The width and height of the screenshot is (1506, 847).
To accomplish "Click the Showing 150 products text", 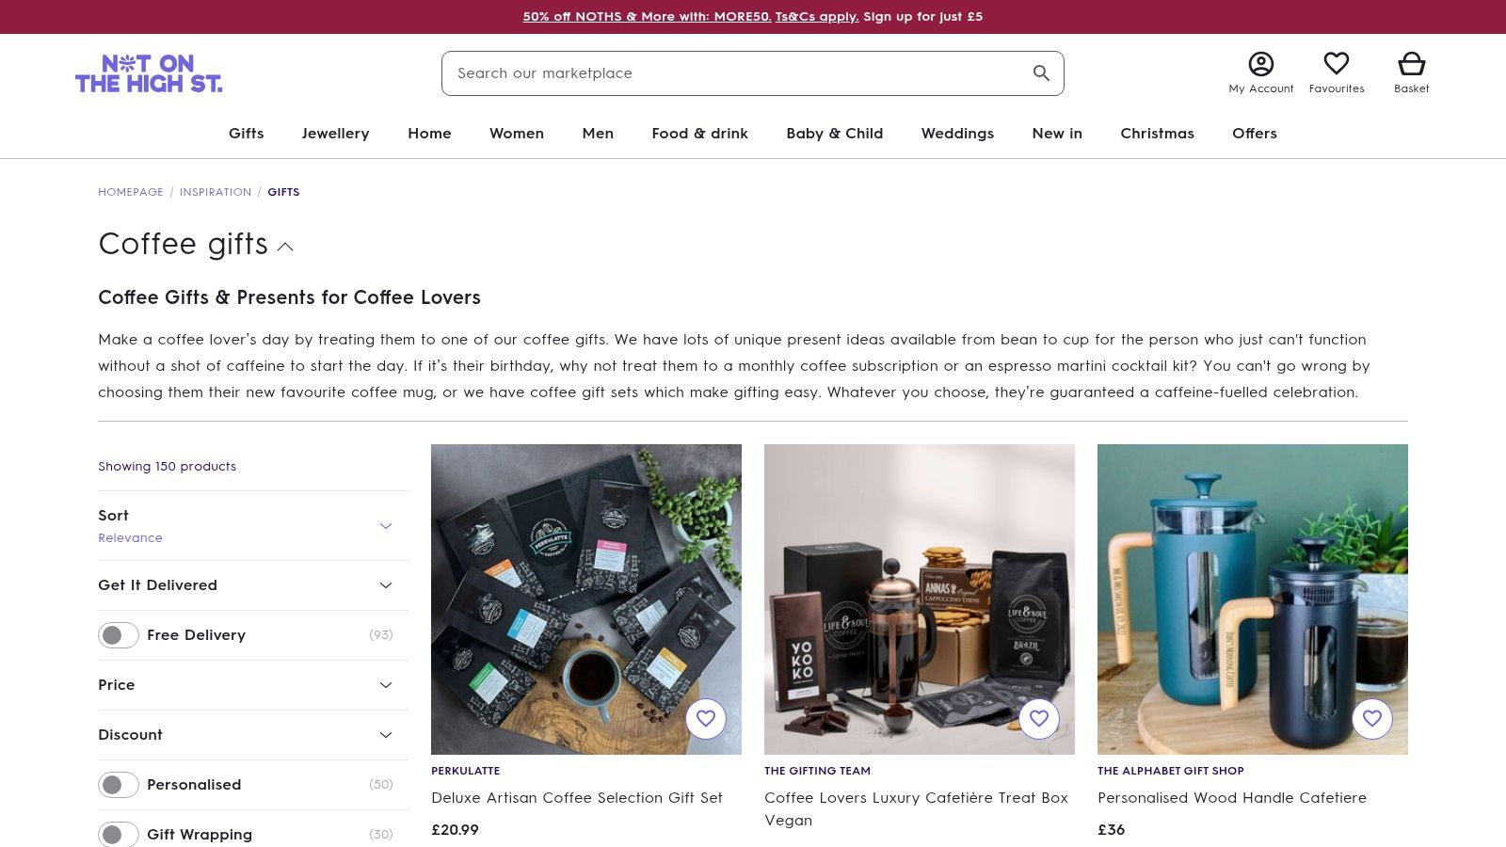I will pos(168,467).
